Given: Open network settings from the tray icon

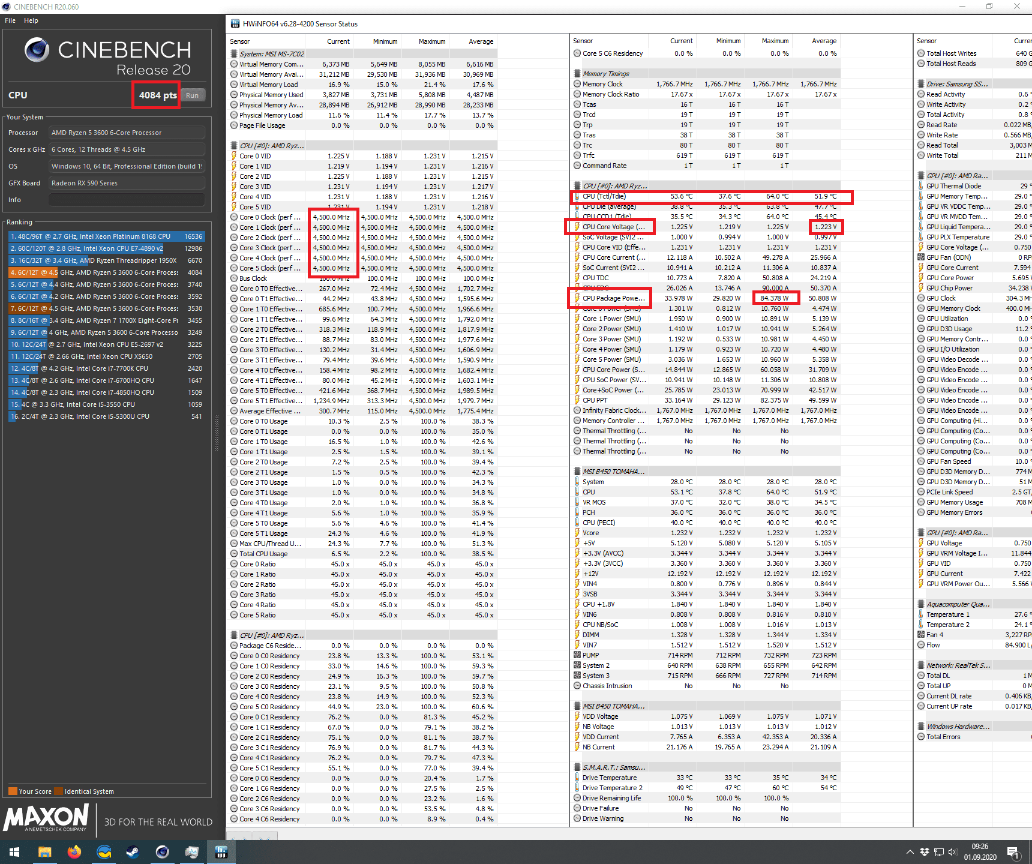Looking at the screenshot, I should (x=939, y=852).
